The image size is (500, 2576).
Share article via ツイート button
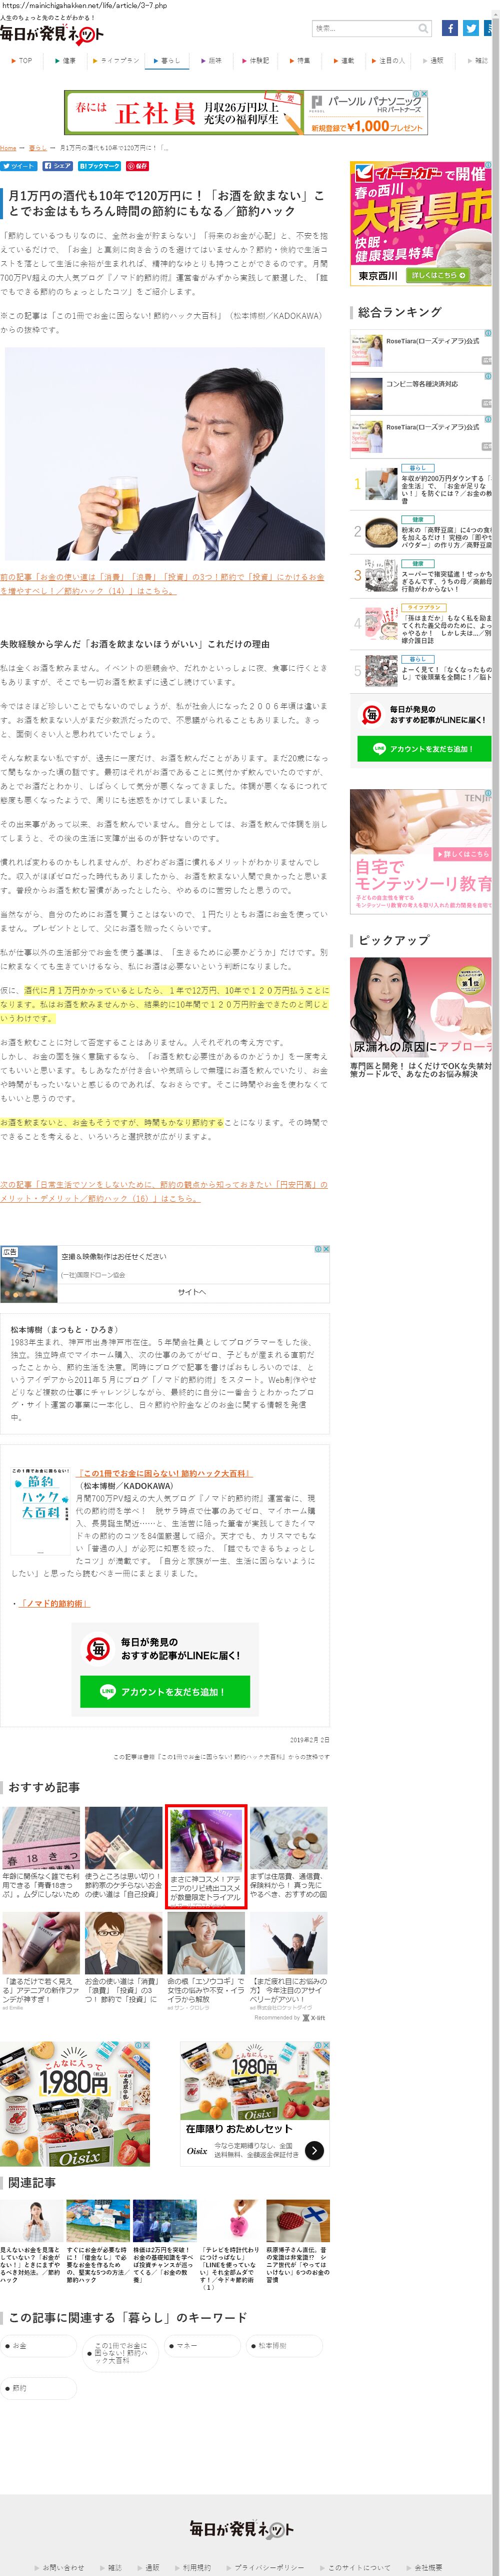[x=19, y=166]
